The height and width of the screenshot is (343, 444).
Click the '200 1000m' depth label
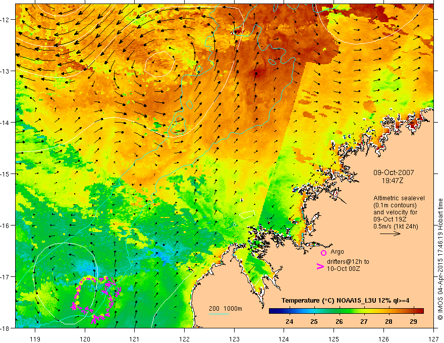coord(226,309)
